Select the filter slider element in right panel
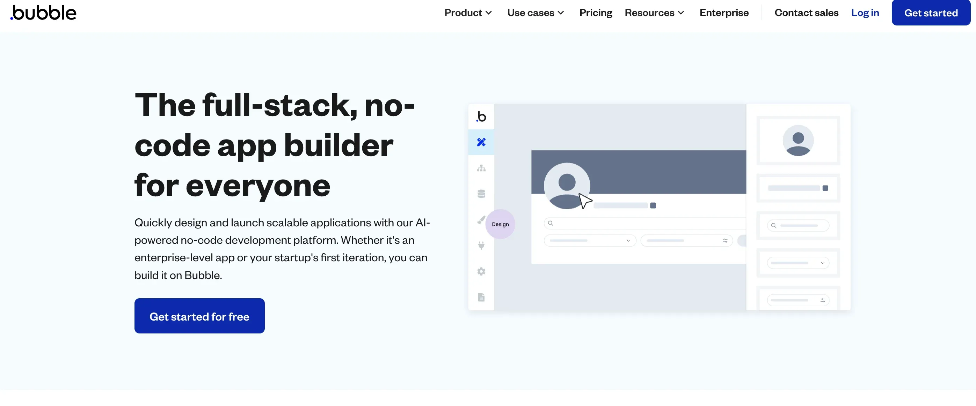This screenshot has width=976, height=406. (798, 300)
